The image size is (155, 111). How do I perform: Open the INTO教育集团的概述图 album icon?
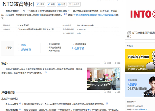(x=129, y=33)
